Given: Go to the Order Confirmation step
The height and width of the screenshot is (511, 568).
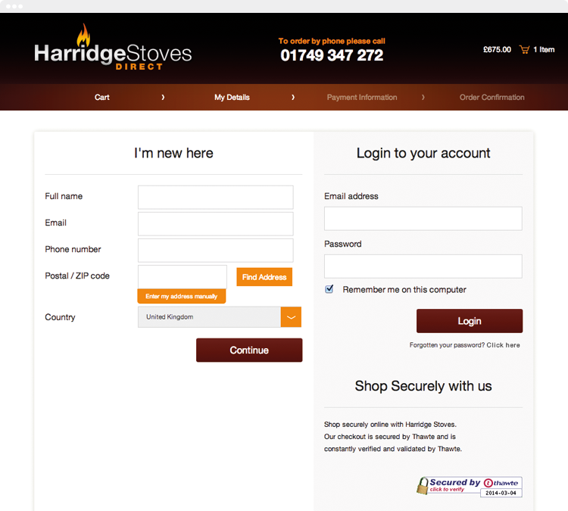Looking at the screenshot, I should coord(492,97).
